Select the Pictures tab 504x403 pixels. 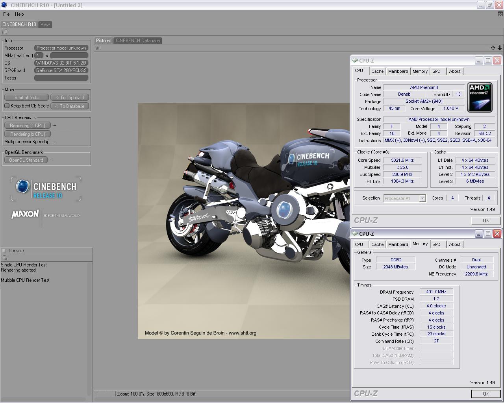[104, 41]
